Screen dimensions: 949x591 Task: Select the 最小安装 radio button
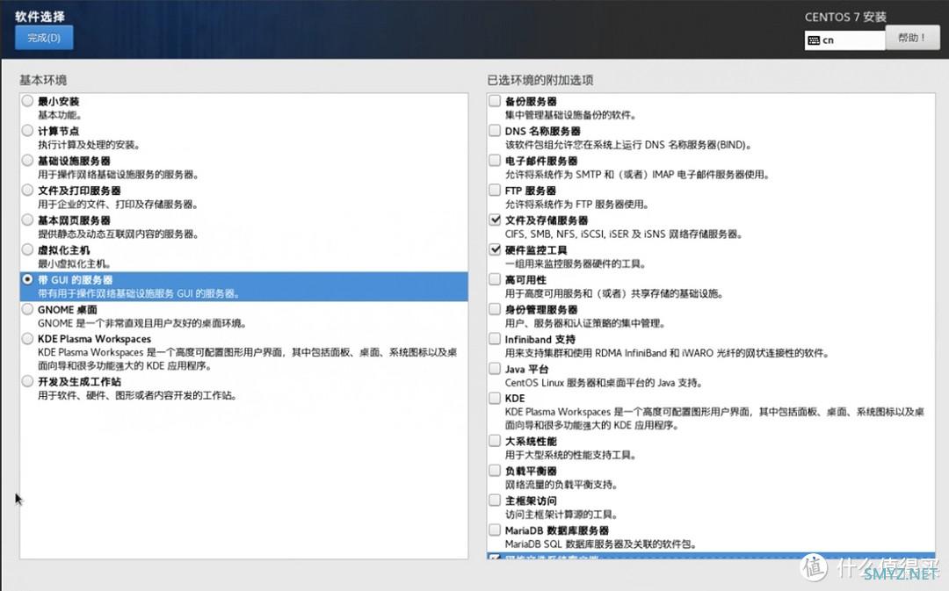point(27,101)
